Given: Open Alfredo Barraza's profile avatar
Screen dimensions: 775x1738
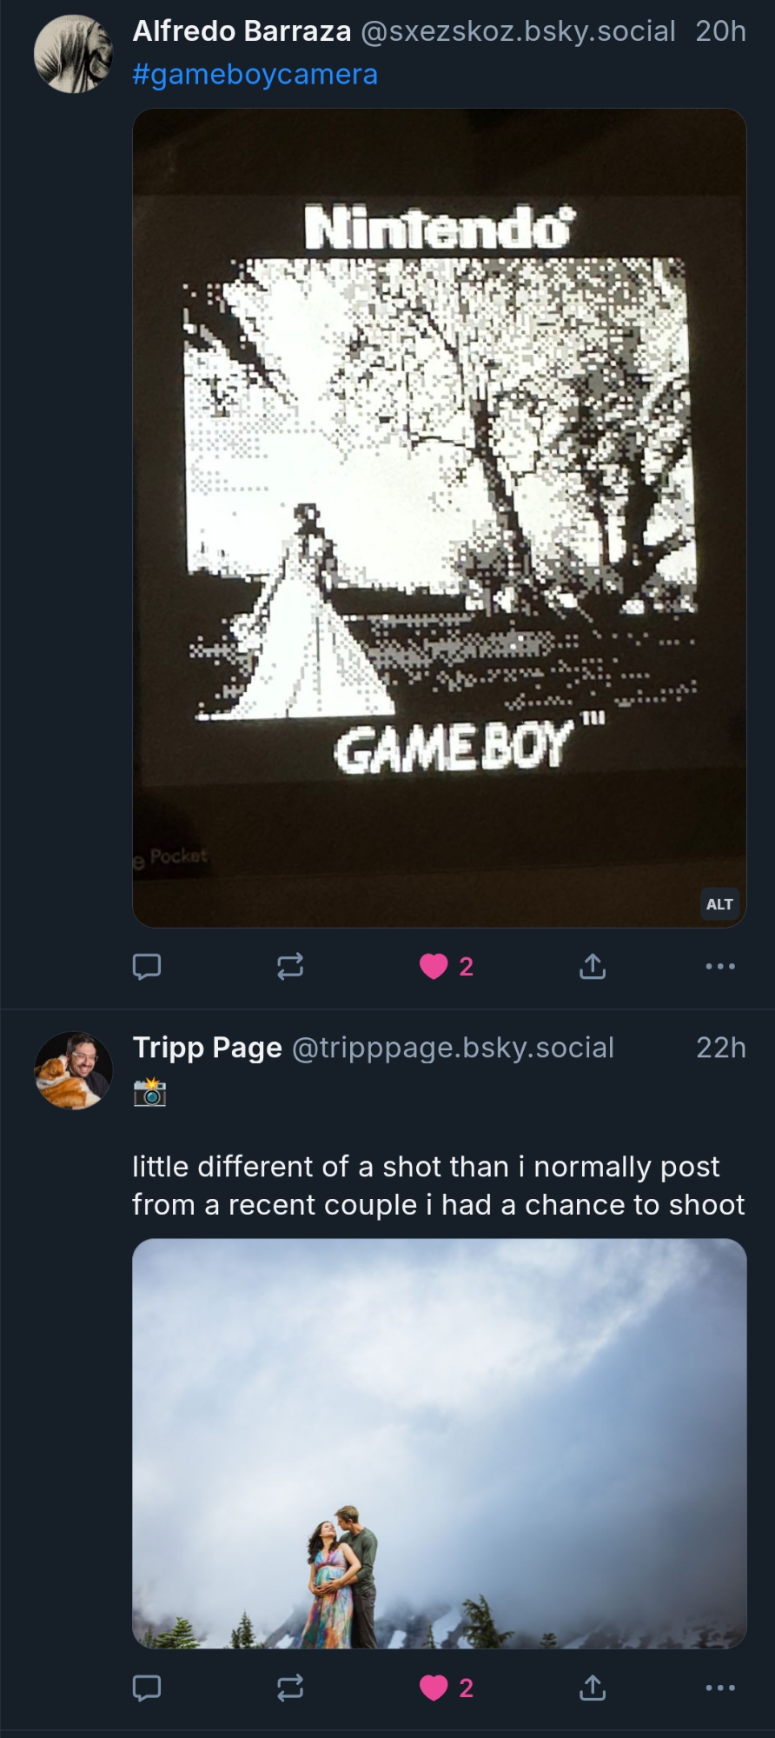Looking at the screenshot, I should [x=73, y=54].
